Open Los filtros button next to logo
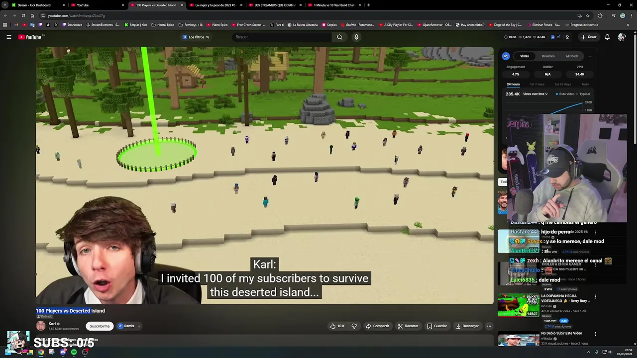 [196, 37]
